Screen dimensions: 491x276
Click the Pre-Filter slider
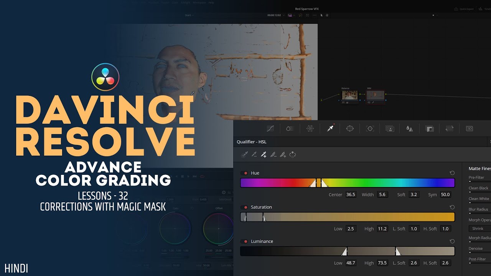[x=480, y=181]
